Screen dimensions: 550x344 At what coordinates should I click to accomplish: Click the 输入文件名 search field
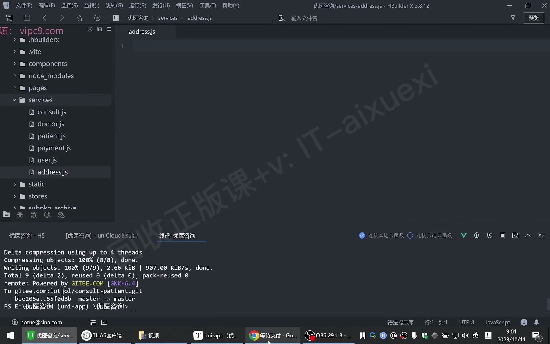(x=398, y=18)
